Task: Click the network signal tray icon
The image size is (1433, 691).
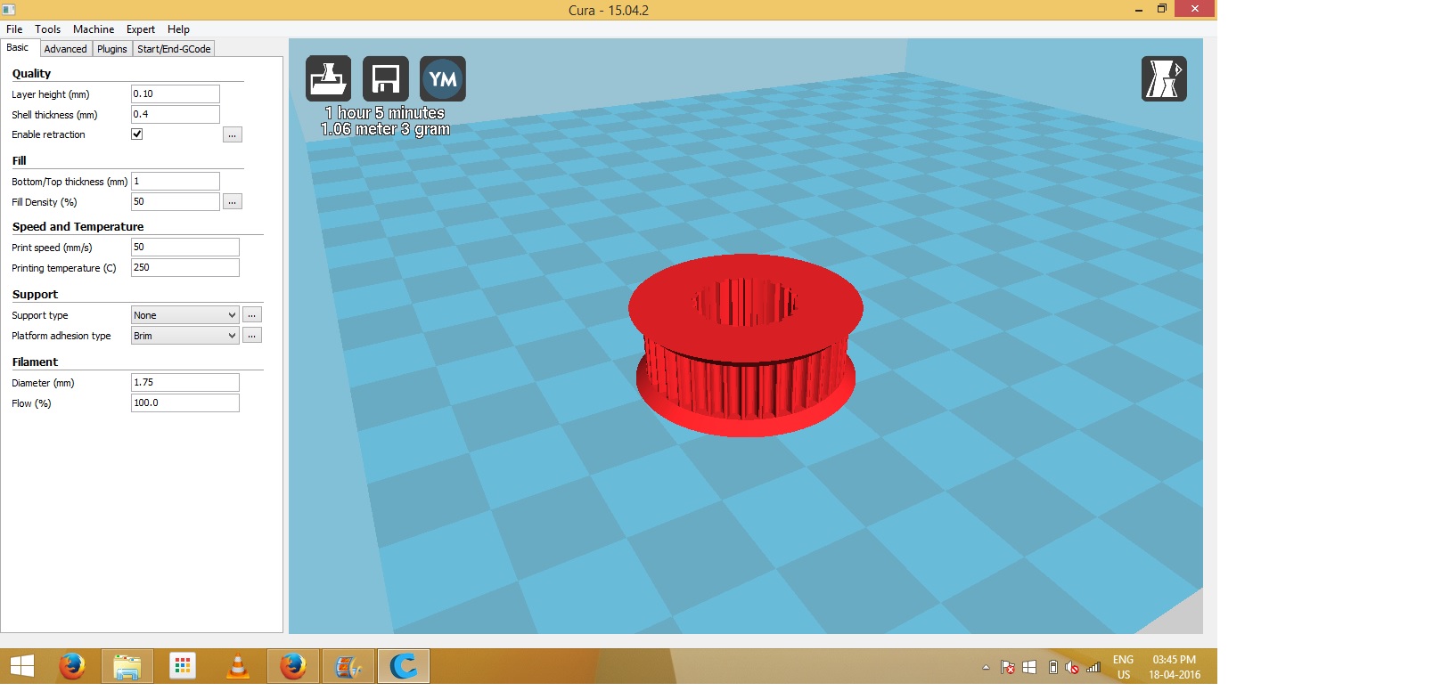Action: (x=1093, y=667)
